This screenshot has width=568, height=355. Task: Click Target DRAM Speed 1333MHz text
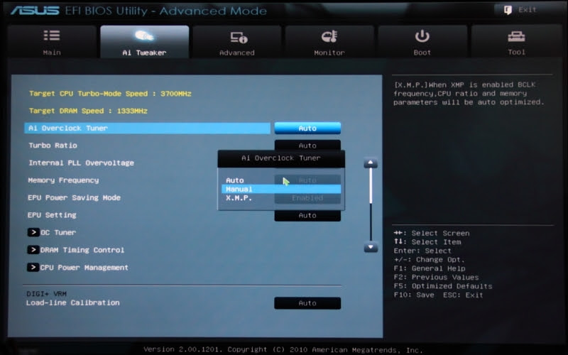(88, 111)
